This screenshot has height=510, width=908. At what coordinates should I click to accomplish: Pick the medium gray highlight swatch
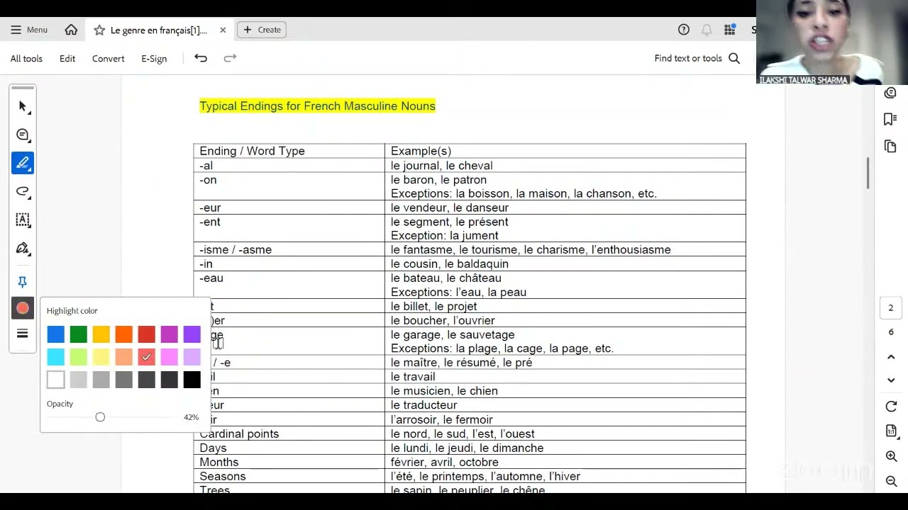(101, 380)
